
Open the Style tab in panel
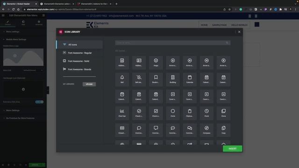[x=23, y=23]
